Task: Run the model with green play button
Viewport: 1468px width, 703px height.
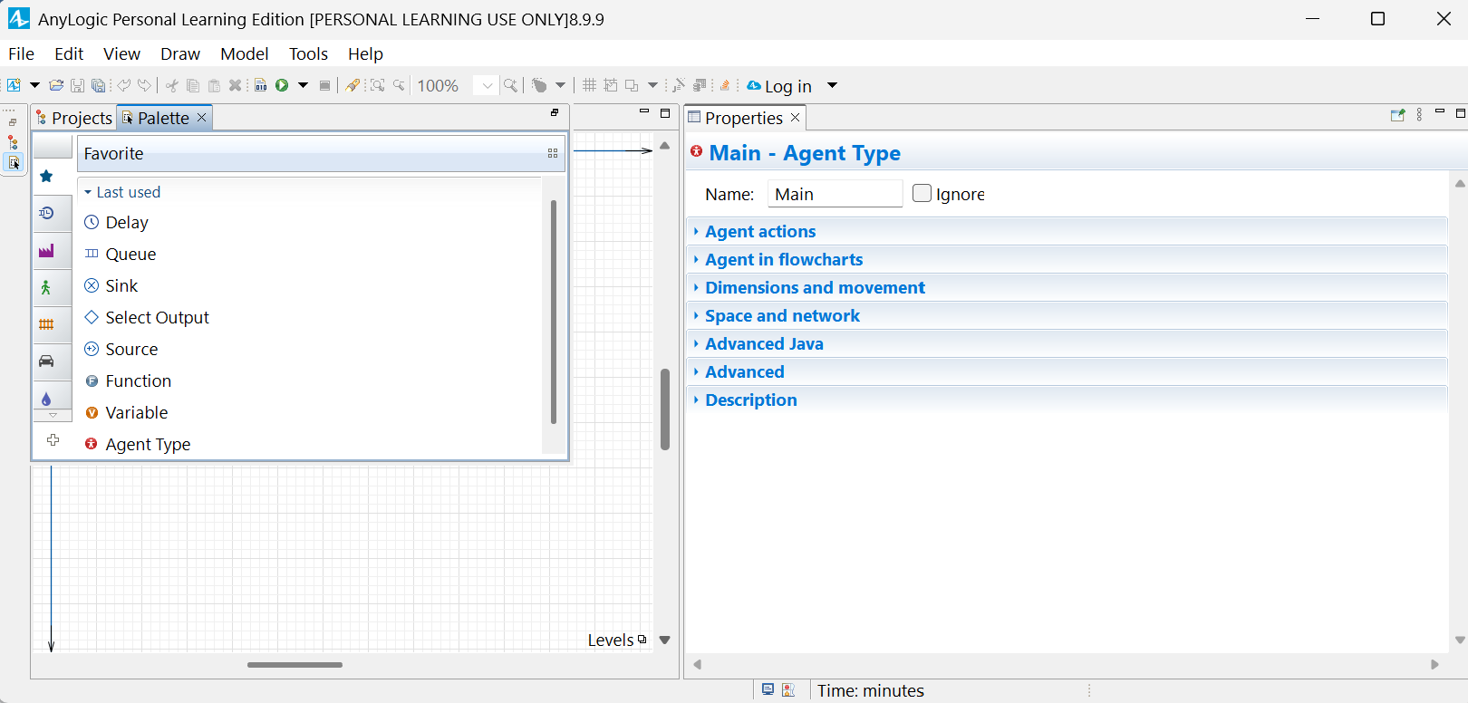Action: point(282,85)
